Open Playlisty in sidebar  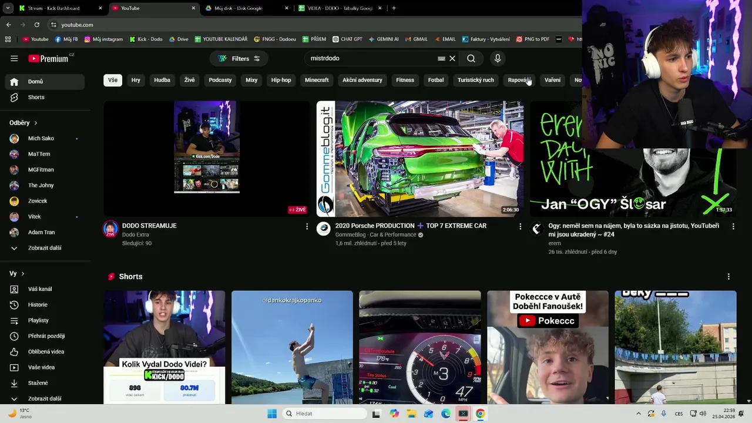(x=45, y=320)
